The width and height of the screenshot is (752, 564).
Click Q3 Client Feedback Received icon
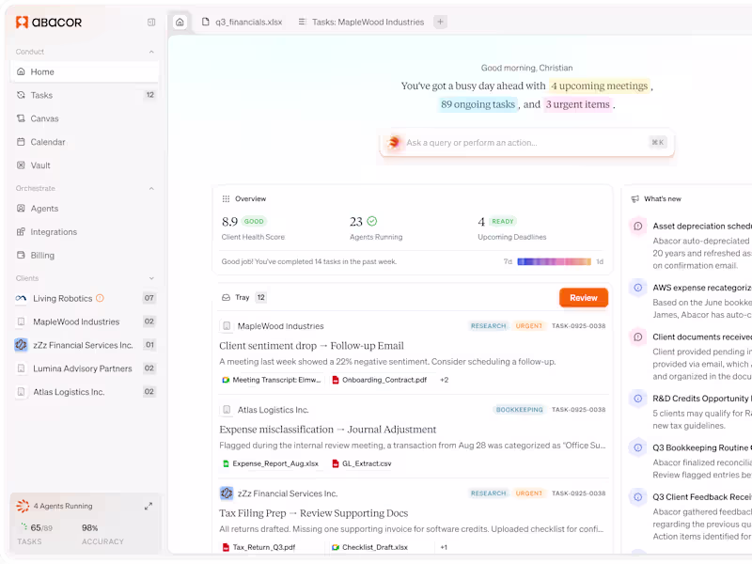[638, 497]
